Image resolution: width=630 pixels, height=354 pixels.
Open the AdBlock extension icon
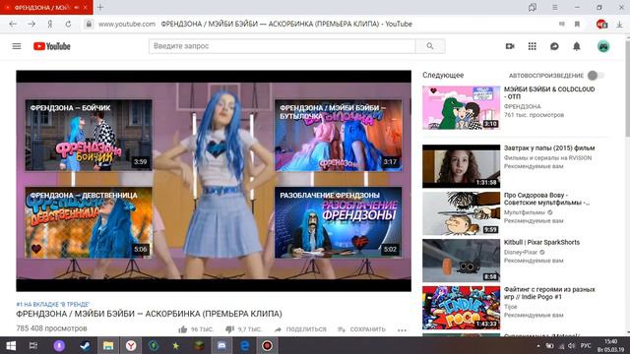coord(601,24)
